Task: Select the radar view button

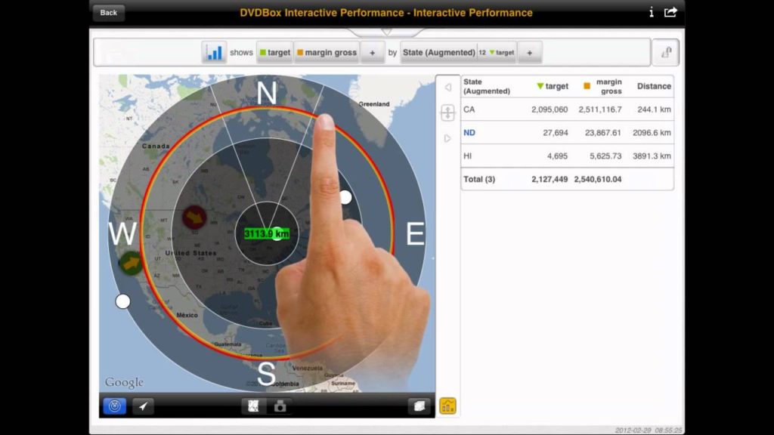Action: click(x=114, y=406)
